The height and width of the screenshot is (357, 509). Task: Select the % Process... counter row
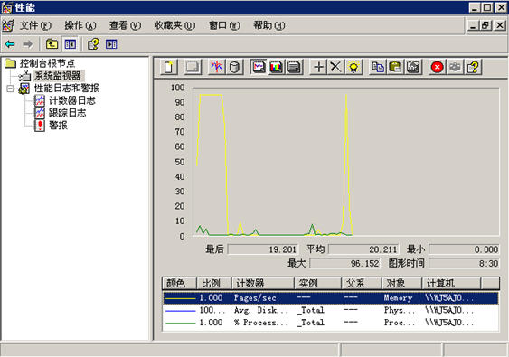coord(331,323)
